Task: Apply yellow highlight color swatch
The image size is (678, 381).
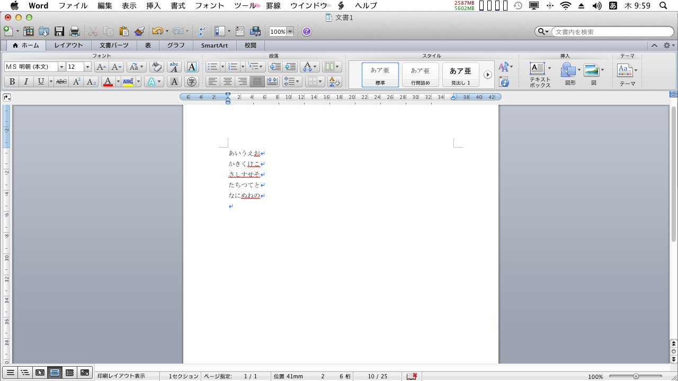Action: coord(128,81)
